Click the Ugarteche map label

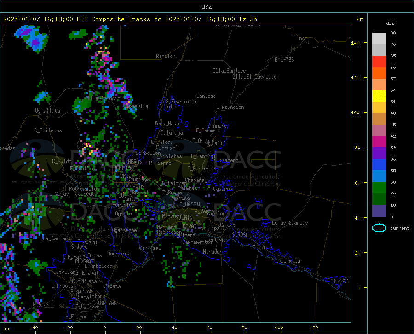point(124,230)
